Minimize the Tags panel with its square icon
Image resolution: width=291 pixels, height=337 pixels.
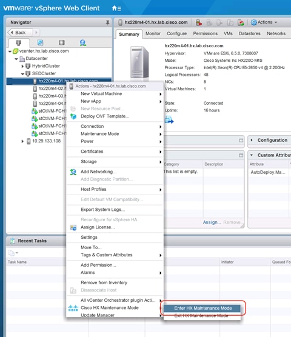pyautogui.click(x=241, y=155)
